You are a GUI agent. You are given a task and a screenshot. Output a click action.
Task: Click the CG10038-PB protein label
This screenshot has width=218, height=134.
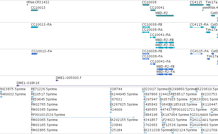[152, 51]
